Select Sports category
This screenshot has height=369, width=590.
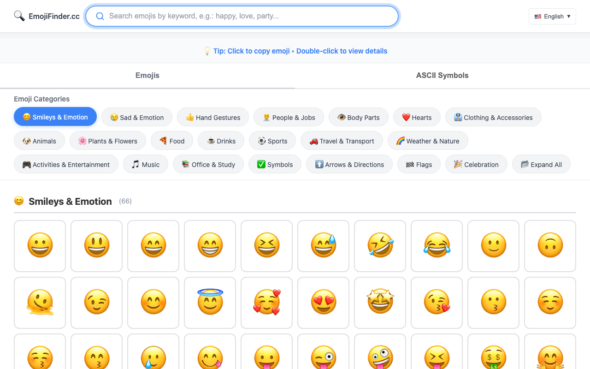[272, 141]
